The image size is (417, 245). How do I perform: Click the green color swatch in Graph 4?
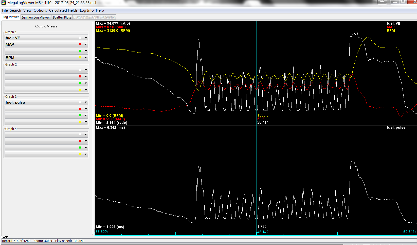pos(80,148)
